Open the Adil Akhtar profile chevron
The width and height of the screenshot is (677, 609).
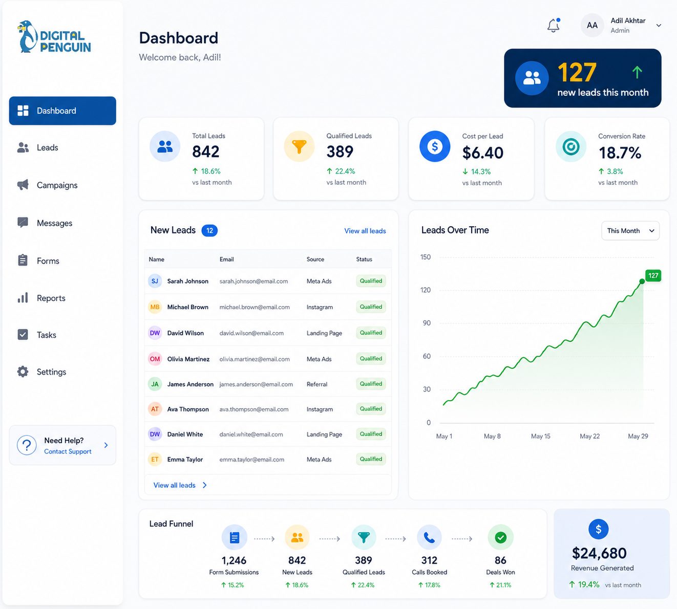(659, 26)
